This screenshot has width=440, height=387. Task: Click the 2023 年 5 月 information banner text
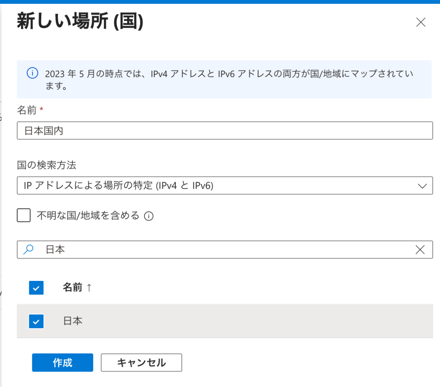pos(229,79)
